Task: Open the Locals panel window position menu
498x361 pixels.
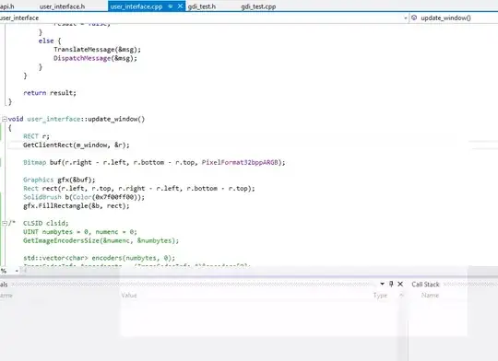Action: (382, 284)
